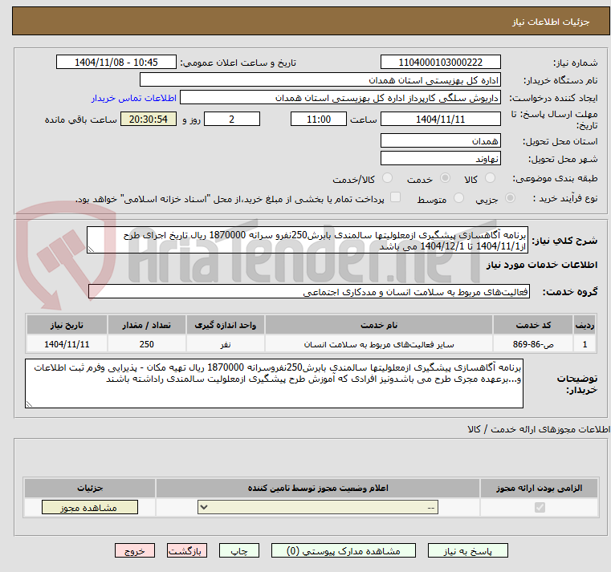The width and height of the screenshot is (611, 572).
Task: Select the خدمت radio button
Action: point(445,178)
